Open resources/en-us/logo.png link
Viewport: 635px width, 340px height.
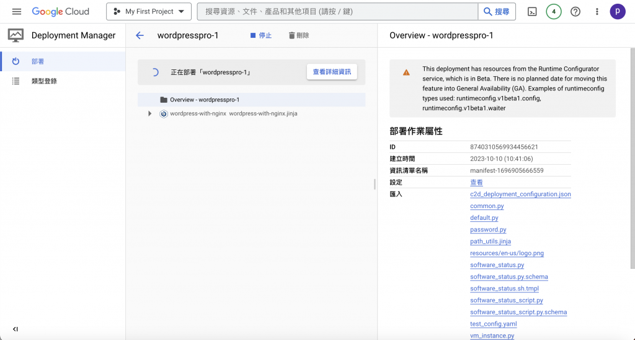point(507,253)
